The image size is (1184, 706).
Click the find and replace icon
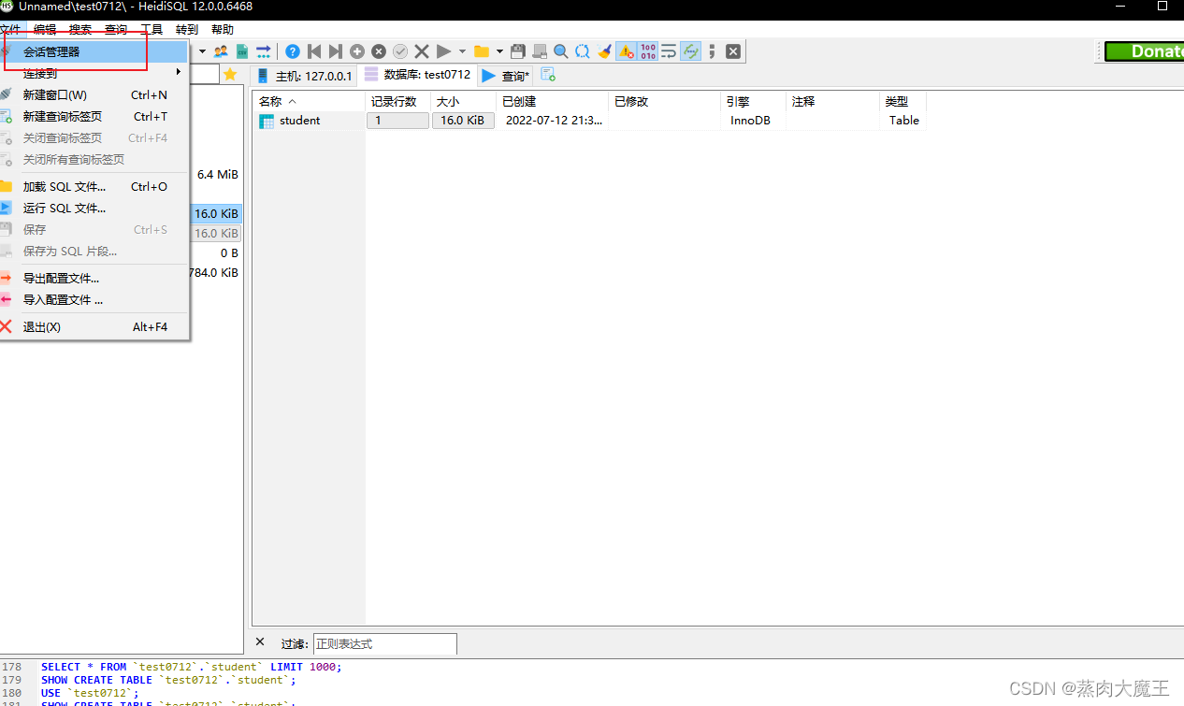[x=582, y=51]
